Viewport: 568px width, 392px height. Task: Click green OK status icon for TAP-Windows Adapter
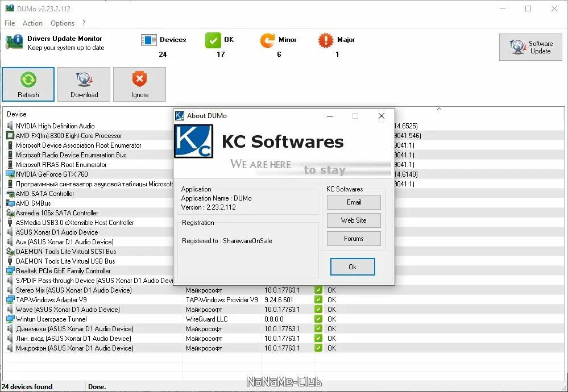pos(318,300)
